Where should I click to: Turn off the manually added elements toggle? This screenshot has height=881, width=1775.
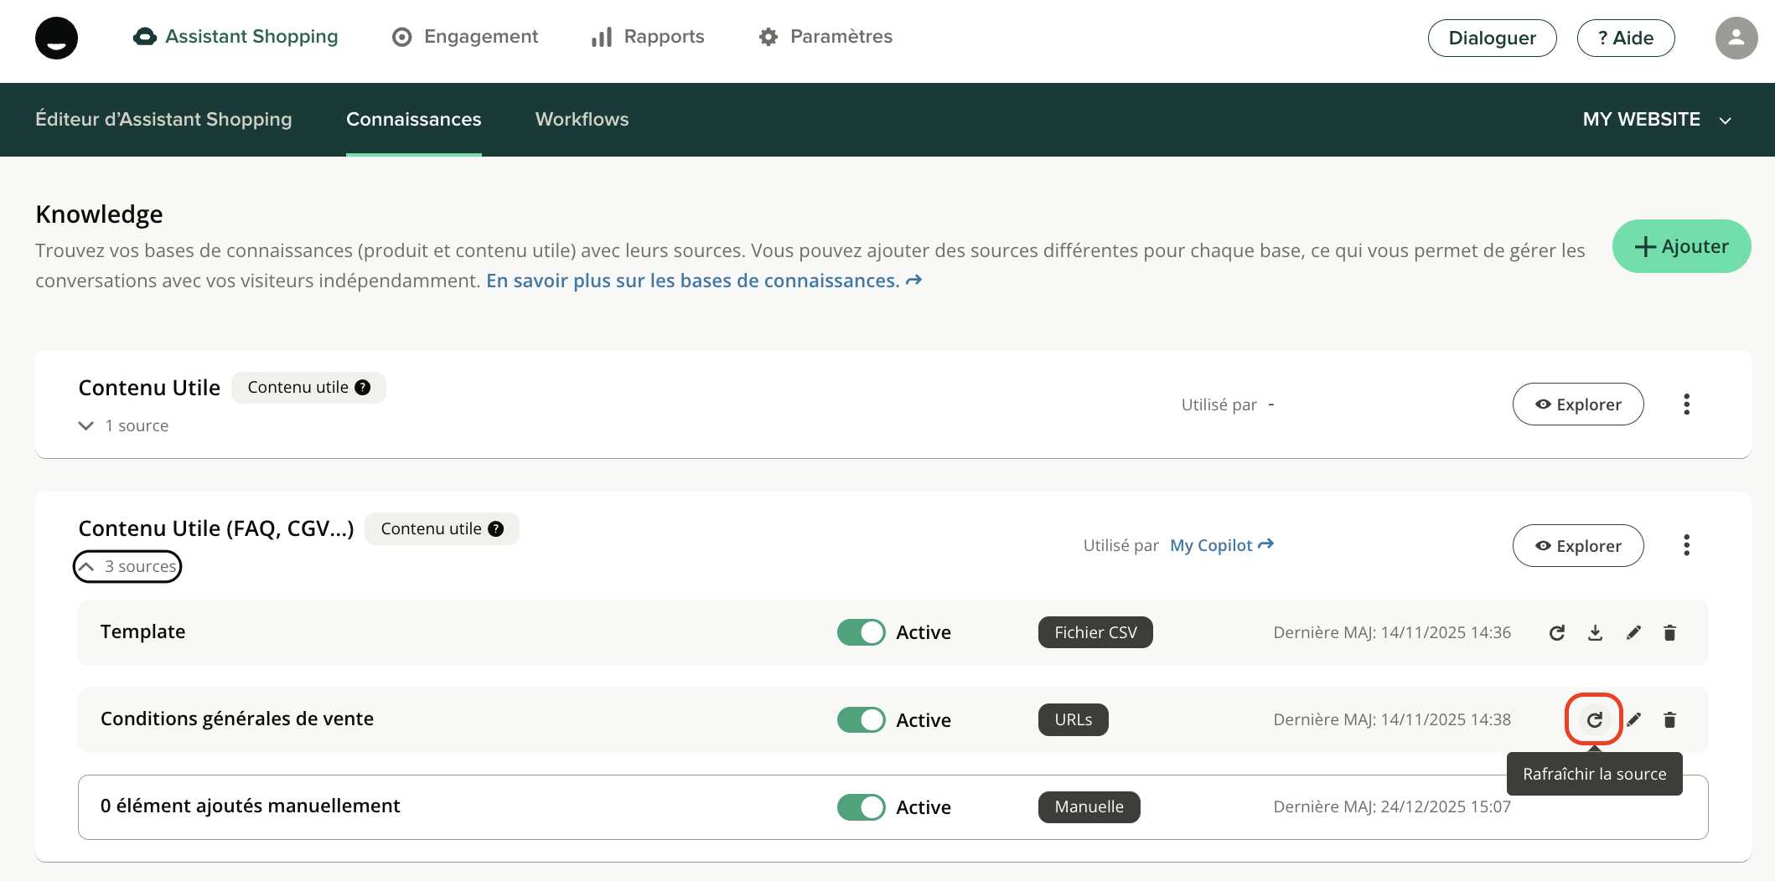click(861, 807)
